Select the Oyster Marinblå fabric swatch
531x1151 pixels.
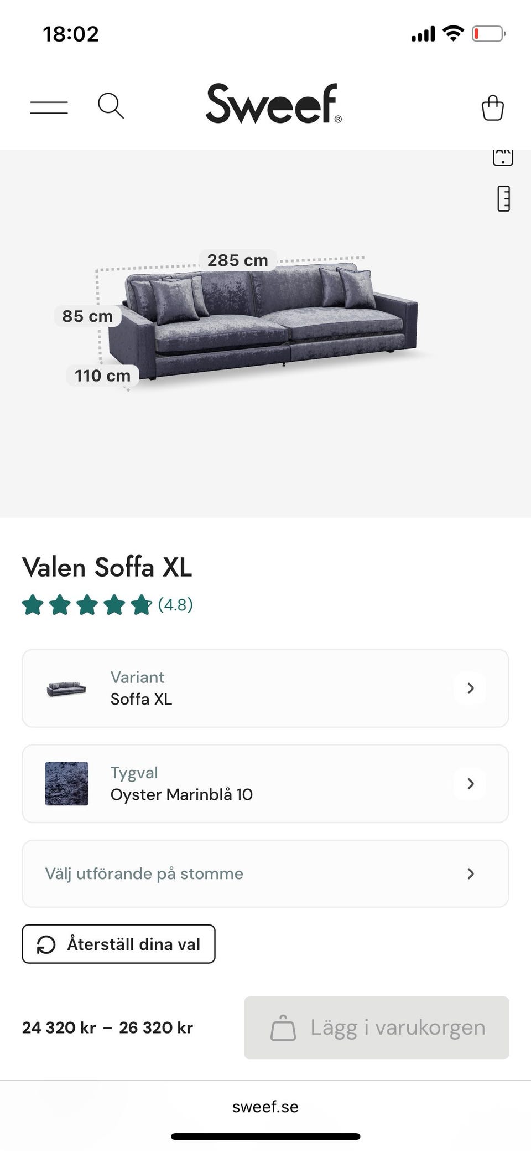coord(66,783)
